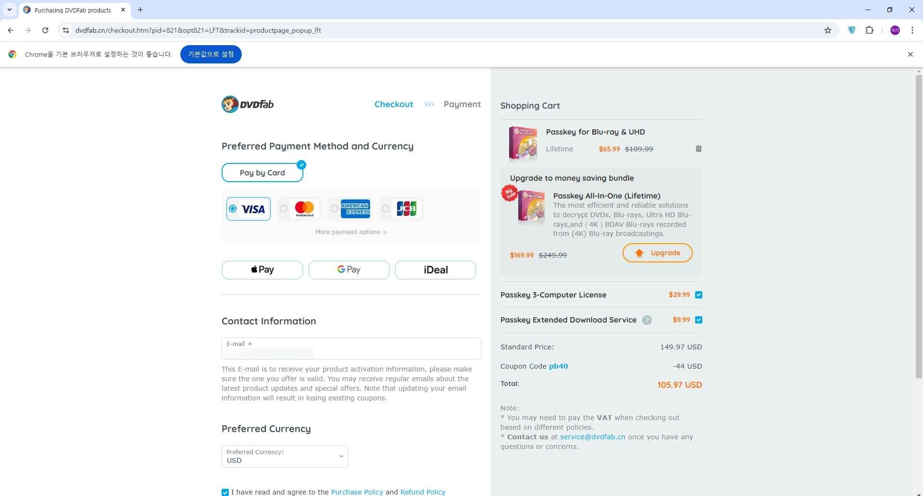
Task: Set Chrome as default browser
Action: [211, 54]
